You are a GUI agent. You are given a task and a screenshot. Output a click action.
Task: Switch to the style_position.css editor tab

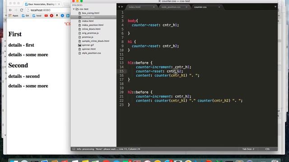171,7
